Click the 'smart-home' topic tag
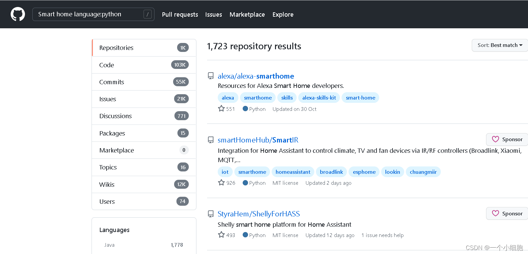 coord(360,98)
